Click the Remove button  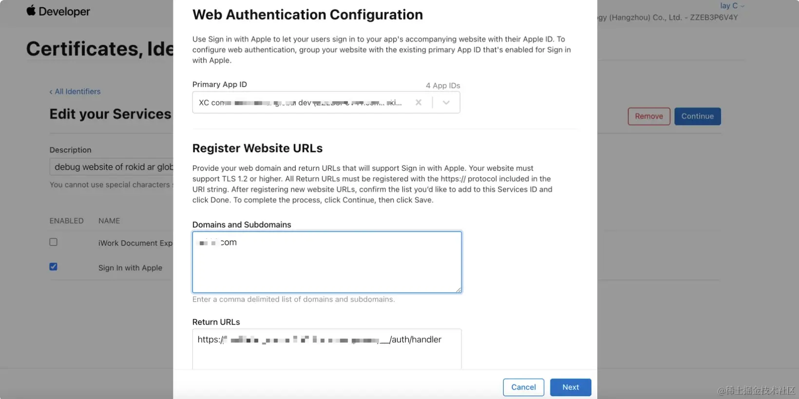pyautogui.click(x=648, y=116)
